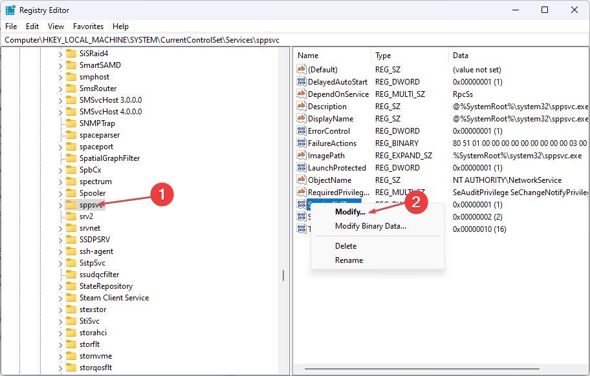Viewport: 590px width, 376px height.
Task: Select the LaunchProtected DWORD icon
Action: [301, 167]
